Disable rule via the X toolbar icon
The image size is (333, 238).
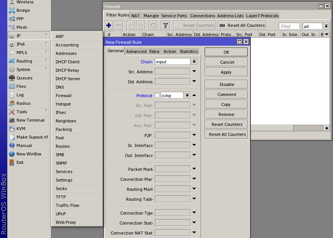tap(140, 25)
